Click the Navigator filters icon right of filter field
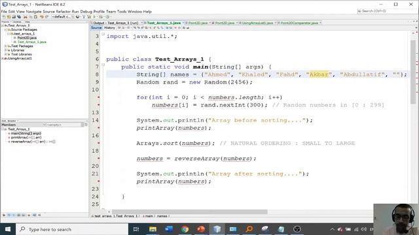Image resolution: width=419 pixels, height=235 pixels. click(86, 125)
